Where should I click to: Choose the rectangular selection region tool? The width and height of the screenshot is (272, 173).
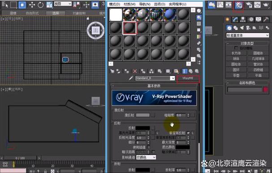click(13, 4)
